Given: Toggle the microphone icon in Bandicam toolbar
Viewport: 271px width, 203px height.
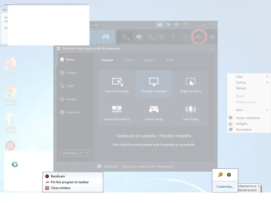Looking at the screenshot, I should 151,37.
